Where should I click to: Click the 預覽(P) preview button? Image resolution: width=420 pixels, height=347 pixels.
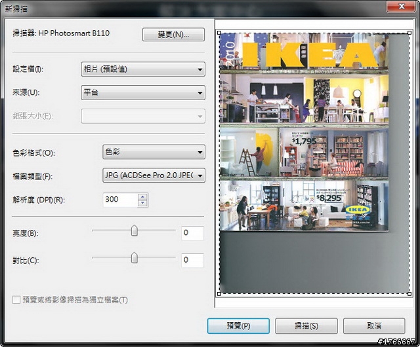(x=238, y=326)
